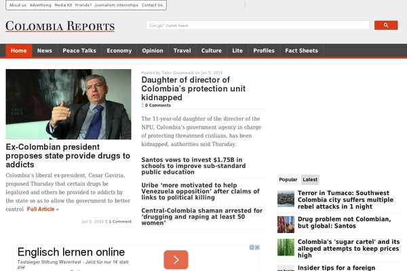The image size is (407, 271).
Task: Open Insider tips for a foreign article
Action: click(336, 268)
